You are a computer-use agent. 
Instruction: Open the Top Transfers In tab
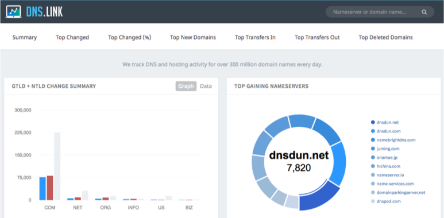tap(255, 37)
